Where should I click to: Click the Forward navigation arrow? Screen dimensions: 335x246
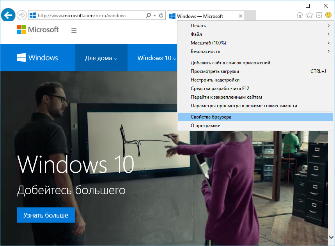click(21, 15)
